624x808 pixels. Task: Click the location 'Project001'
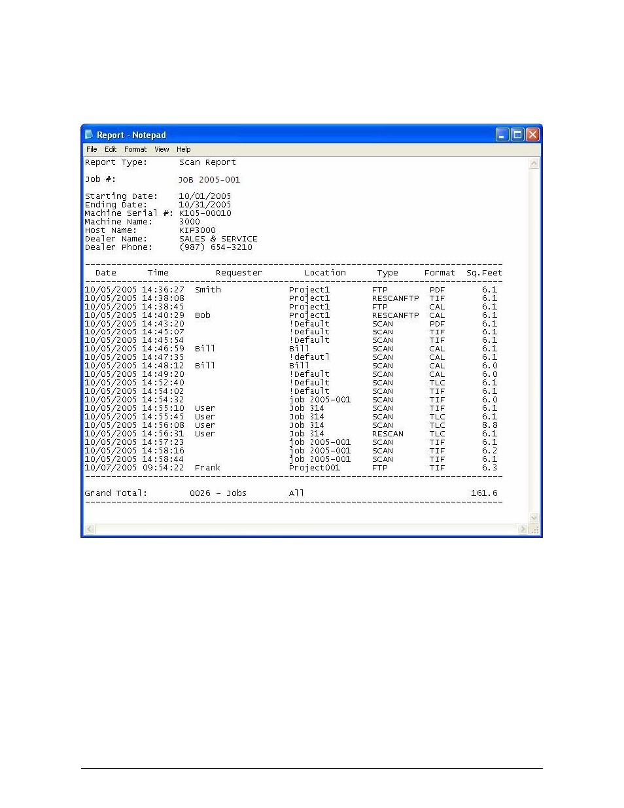point(315,468)
